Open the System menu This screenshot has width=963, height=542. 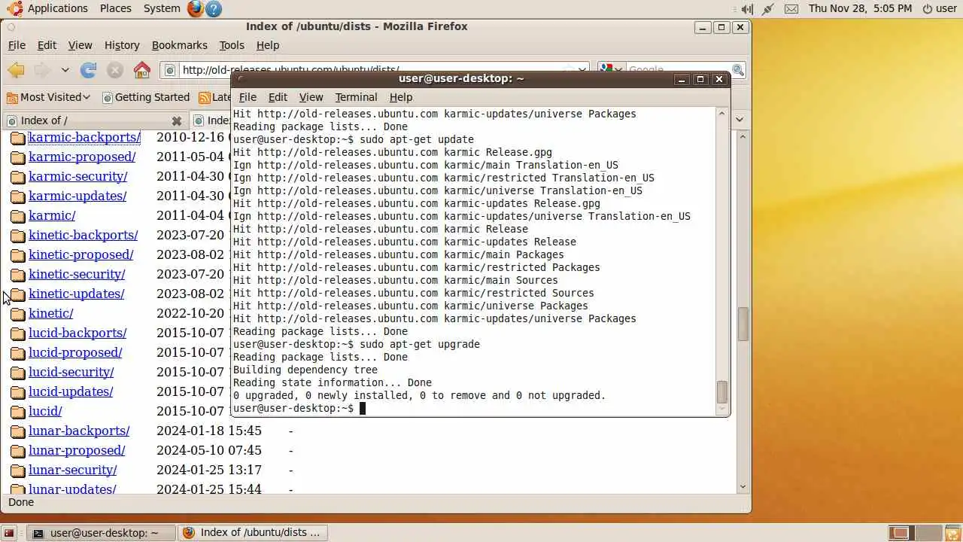coord(162,8)
